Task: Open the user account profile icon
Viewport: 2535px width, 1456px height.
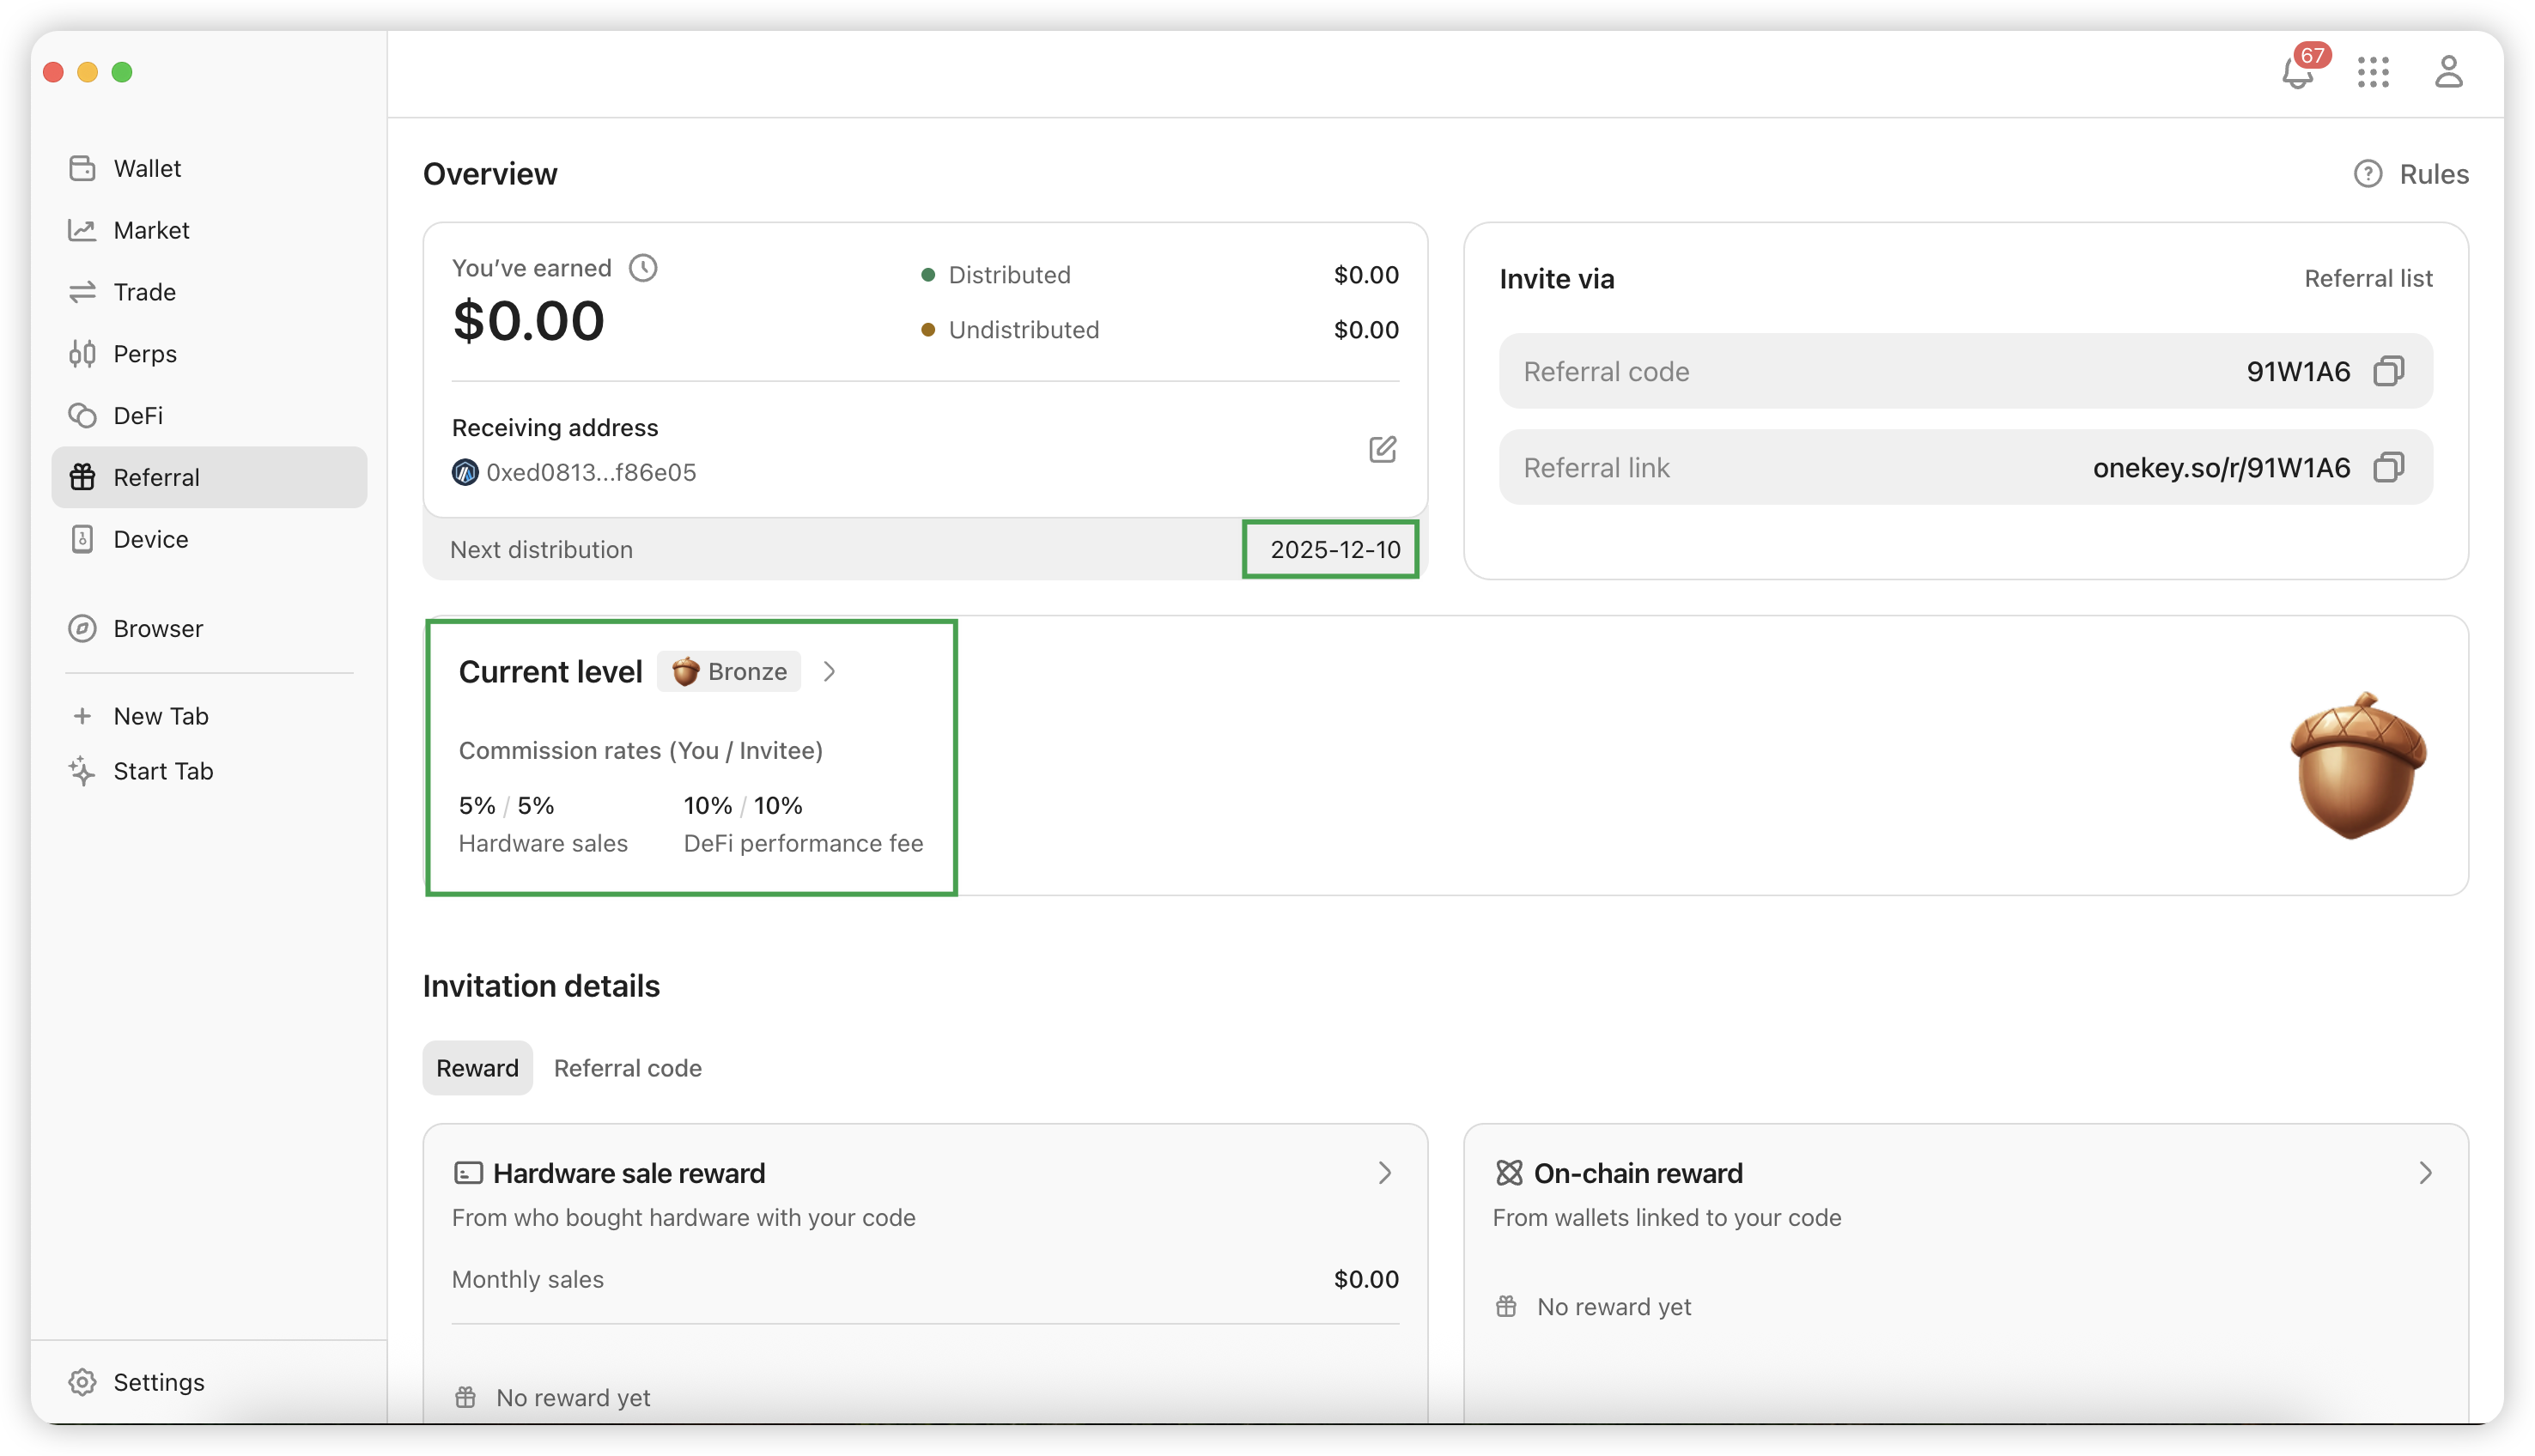Action: [x=2448, y=72]
